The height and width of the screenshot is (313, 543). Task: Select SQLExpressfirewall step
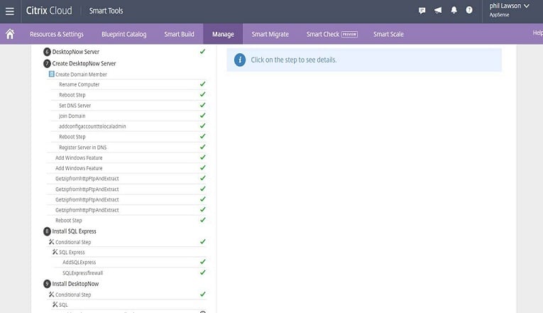coord(82,273)
